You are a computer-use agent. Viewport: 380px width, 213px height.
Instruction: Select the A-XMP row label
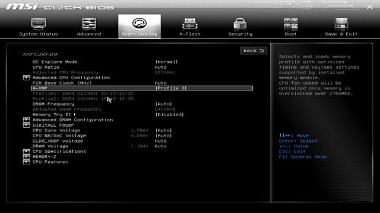(x=40, y=88)
